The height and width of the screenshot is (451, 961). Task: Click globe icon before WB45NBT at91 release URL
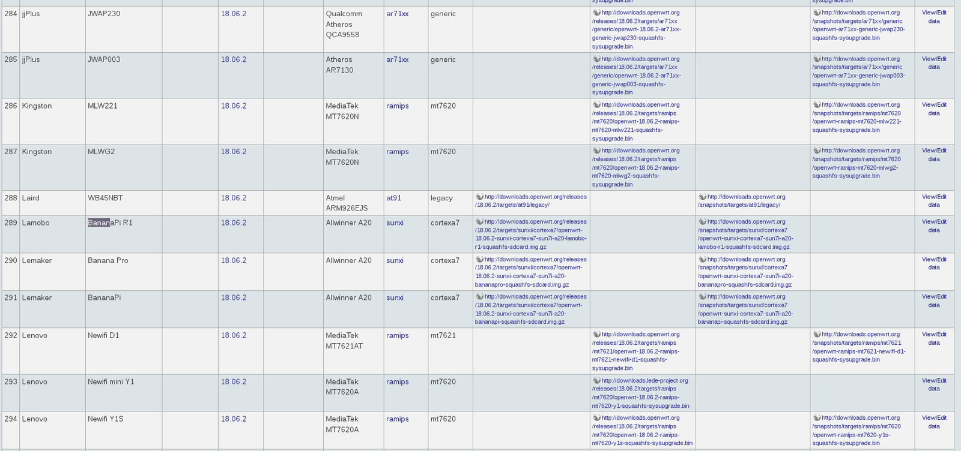coord(479,197)
